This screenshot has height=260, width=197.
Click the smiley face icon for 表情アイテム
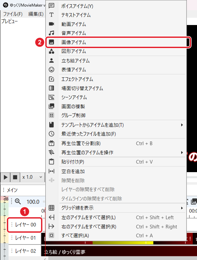coord(52,69)
